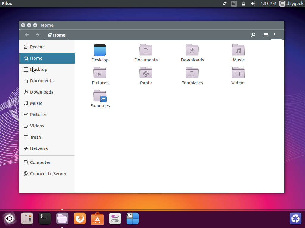Viewport: 305px width, 228px height.
Task: Select the Examples shortcut folder
Action: coord(100,96)
